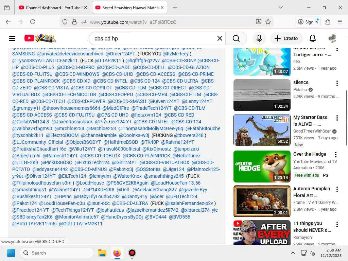348x261 pixels.
Task: Click the network display tray icon
Action: pyautogui.click(x=303, y=253)
